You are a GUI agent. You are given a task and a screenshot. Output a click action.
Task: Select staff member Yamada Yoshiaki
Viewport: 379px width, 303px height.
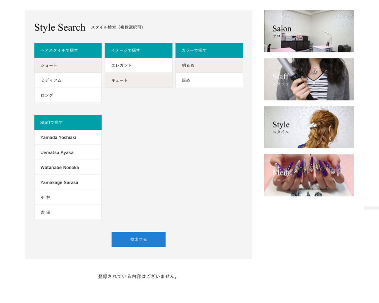point(67,137)
